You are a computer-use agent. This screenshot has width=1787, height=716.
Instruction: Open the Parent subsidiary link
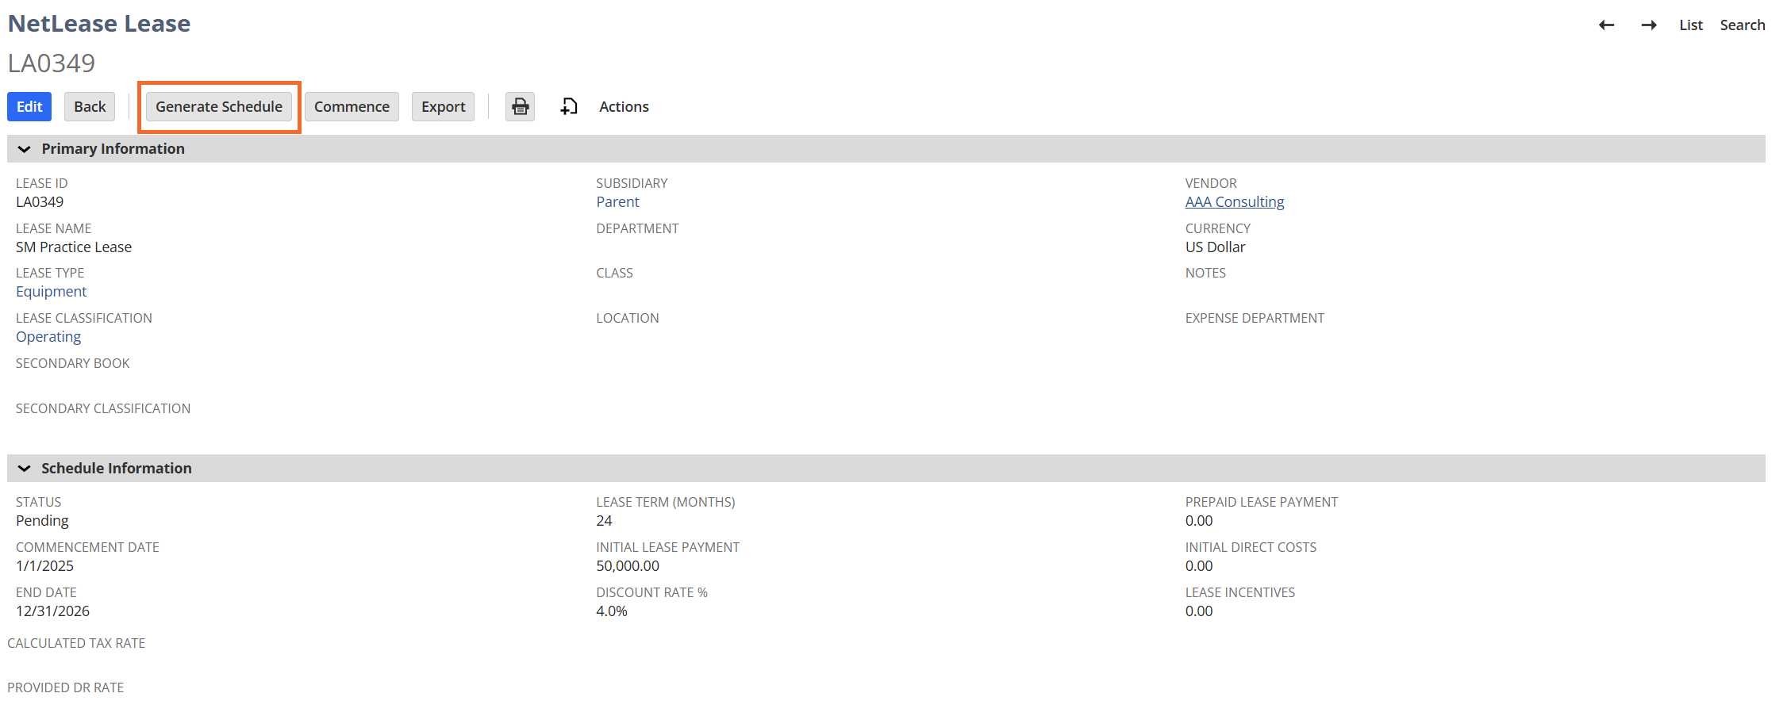coord(617,202)
